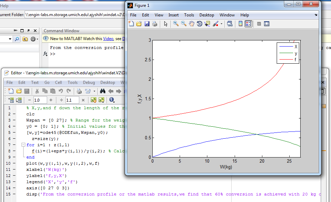
Task: Click the Editor publish/document icon
Action: pos(87,91)
